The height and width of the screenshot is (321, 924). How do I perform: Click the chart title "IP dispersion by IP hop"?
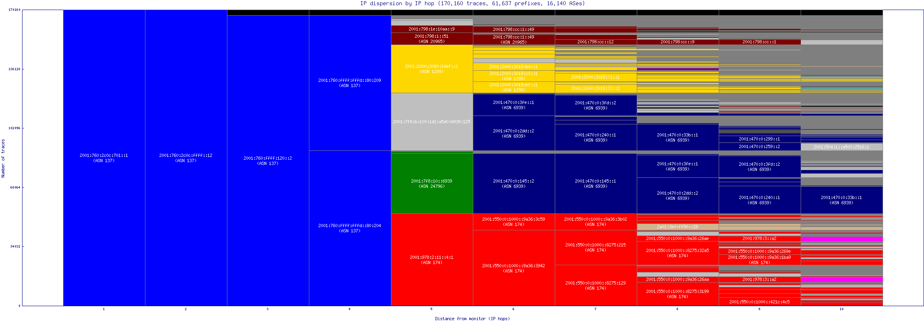click(397, 4)
